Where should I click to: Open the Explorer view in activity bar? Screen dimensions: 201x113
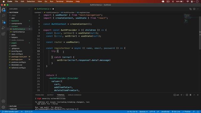(3, 10)
